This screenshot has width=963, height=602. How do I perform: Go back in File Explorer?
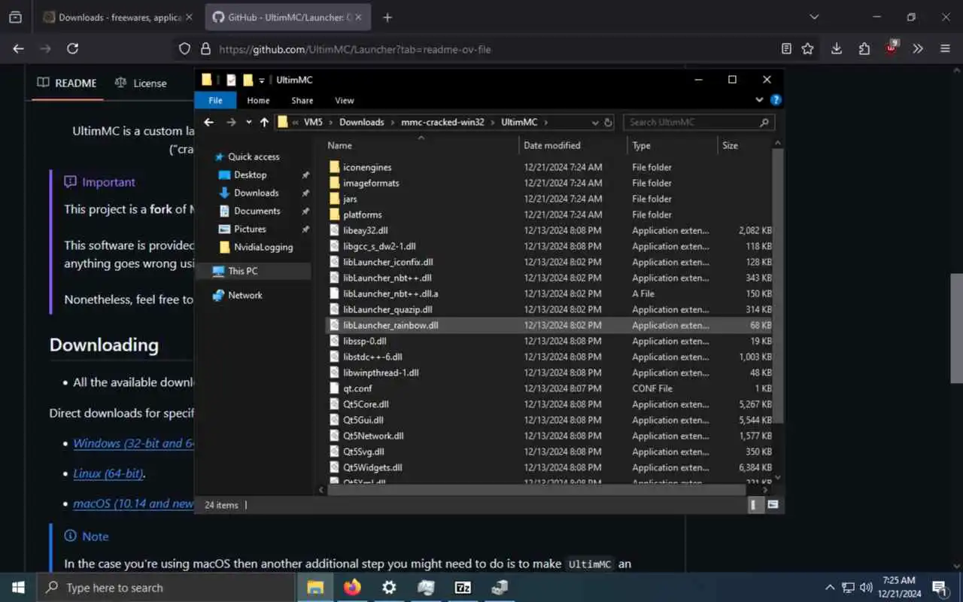coord(209,122)
